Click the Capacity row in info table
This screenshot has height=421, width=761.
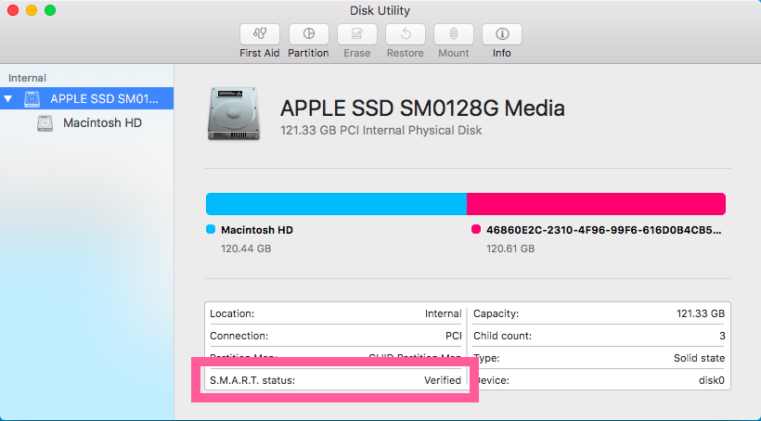(599, 313)
